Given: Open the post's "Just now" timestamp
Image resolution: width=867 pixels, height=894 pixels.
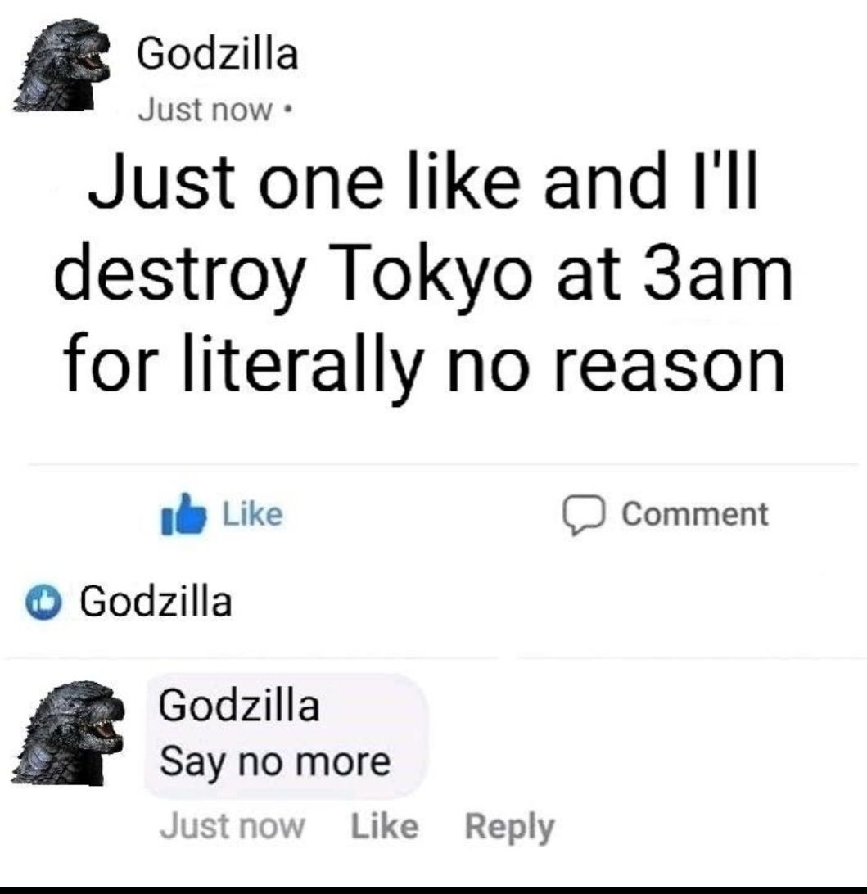Looking at the screenshot, I should 205,110.
